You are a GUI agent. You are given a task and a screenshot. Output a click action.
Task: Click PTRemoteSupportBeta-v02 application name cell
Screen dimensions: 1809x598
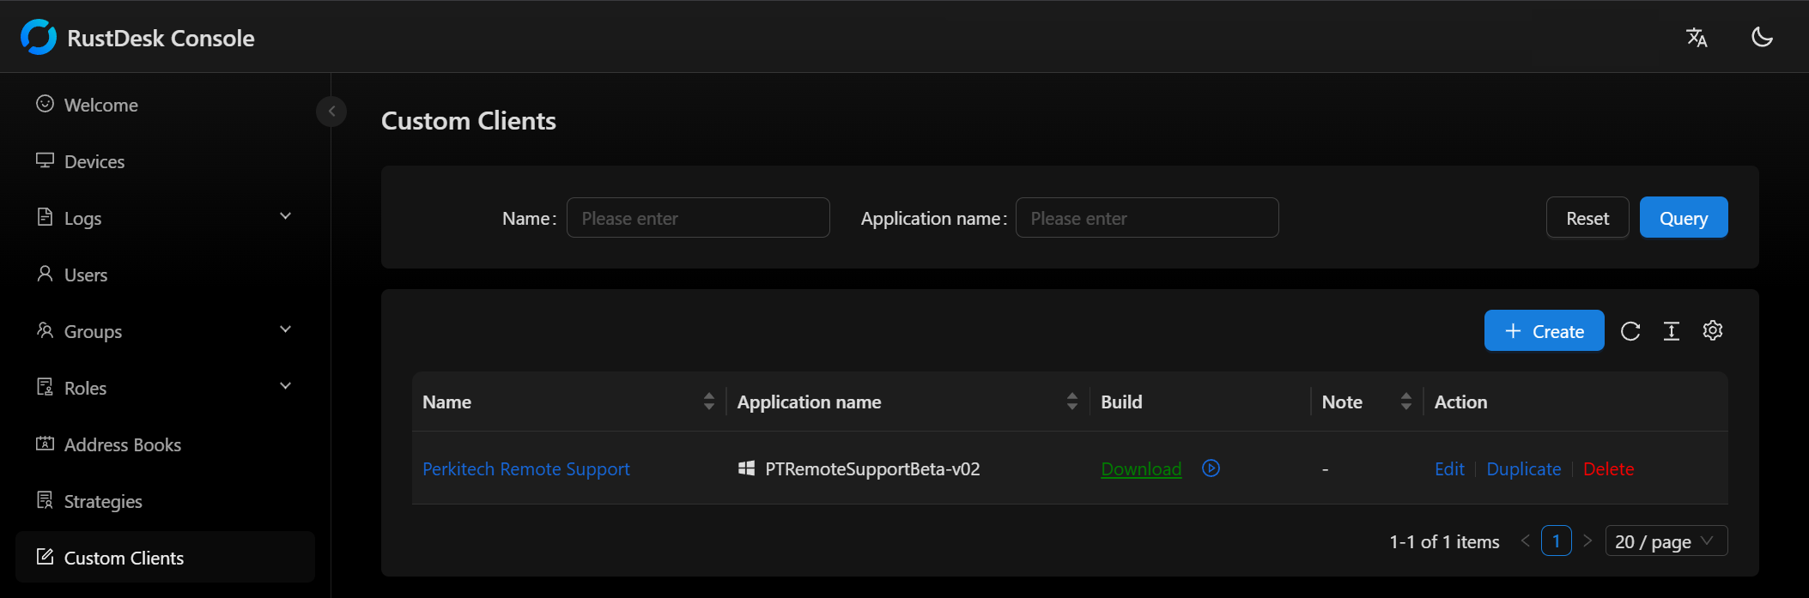pyautogui.click(x=872, y=469)
